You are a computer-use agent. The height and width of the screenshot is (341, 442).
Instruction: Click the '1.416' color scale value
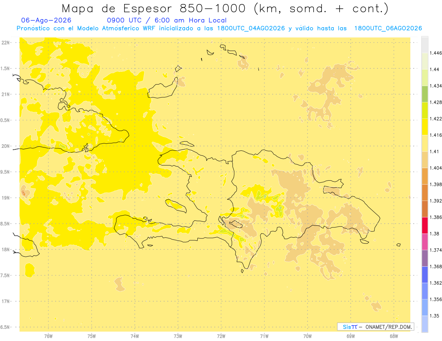(x=436, y=135)
